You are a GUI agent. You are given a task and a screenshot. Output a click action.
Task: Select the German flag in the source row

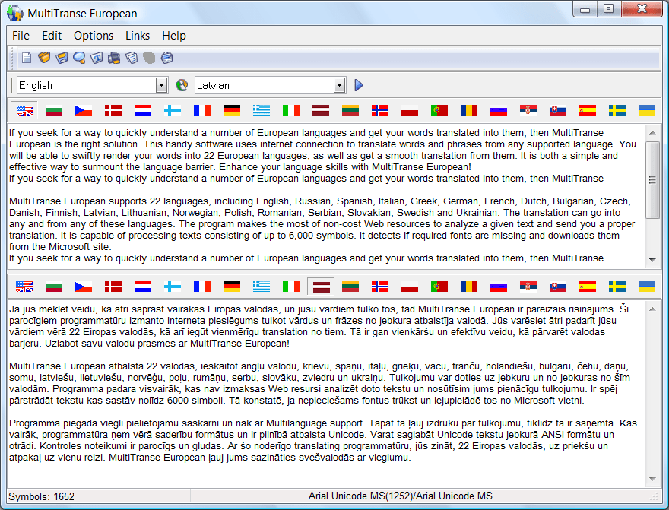[230, 109]
